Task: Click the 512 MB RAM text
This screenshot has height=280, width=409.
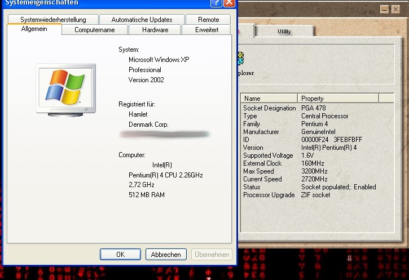Action: pos(147,195)
